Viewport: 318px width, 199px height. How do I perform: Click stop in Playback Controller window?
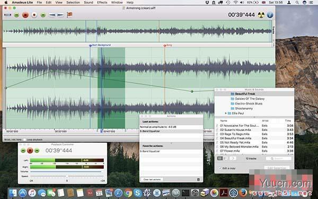coord(30,151)
